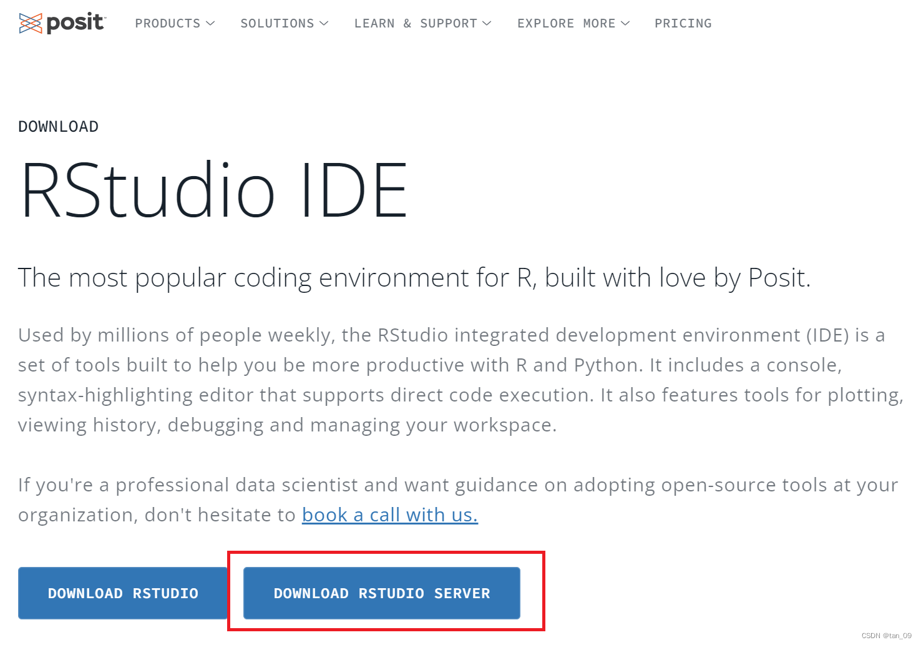Click the Download RStudio button
The image size is (921, 645).
(x=123, y=593)
